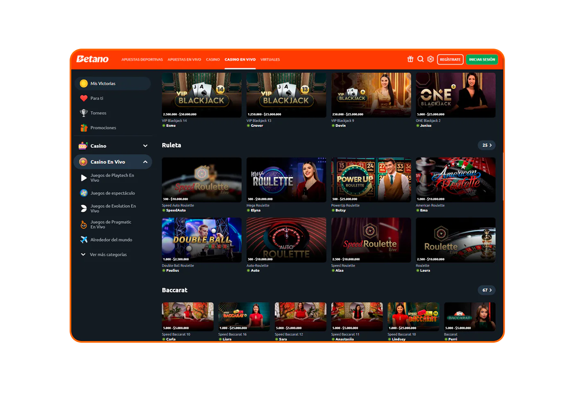The image size is (575, 393).
Task: Open American Roulette game thumbnail
Action: click(x=456, y=180)
